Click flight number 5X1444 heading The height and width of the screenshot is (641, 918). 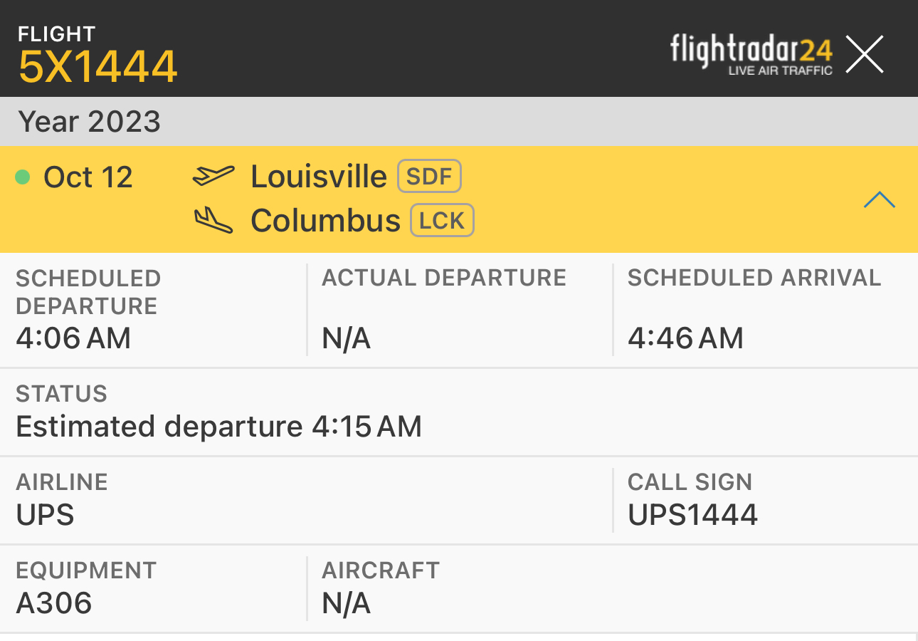[x=97, y=67]
